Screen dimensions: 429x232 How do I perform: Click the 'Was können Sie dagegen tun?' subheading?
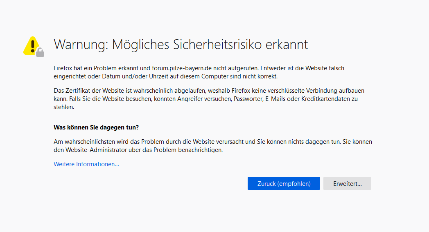[x=96, y=127]
